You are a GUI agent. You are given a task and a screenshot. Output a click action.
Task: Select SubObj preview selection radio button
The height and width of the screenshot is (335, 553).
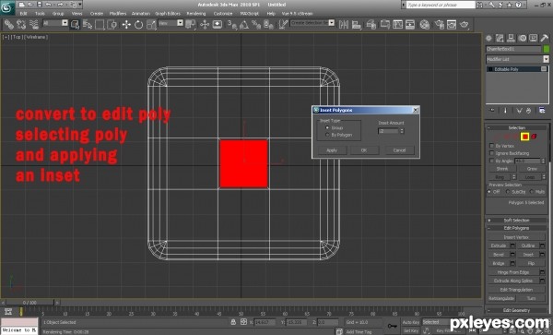pos(508,192)
